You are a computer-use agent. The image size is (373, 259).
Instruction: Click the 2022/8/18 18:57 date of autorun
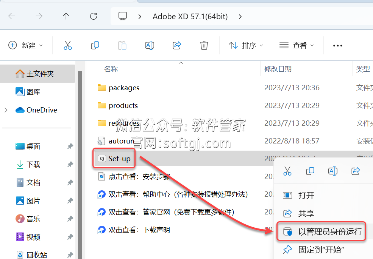292,141
